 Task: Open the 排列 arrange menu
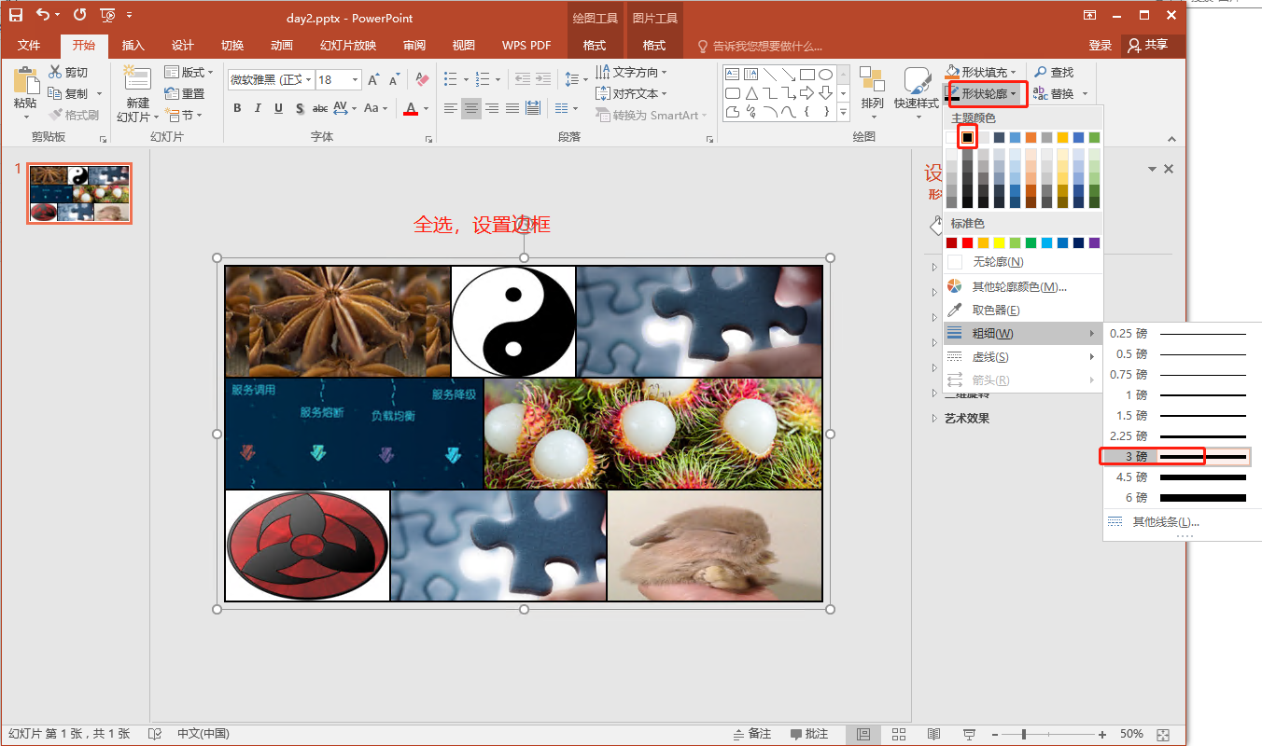[873, 93]
